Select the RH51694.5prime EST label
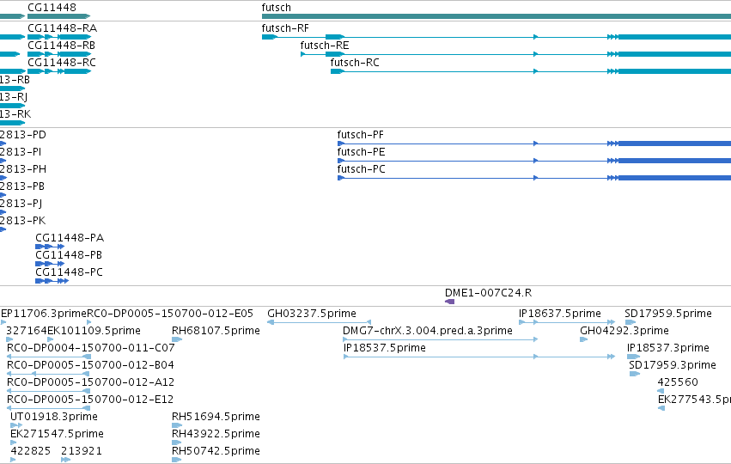The height and width of the screenshot is (464, 731). 216,417
